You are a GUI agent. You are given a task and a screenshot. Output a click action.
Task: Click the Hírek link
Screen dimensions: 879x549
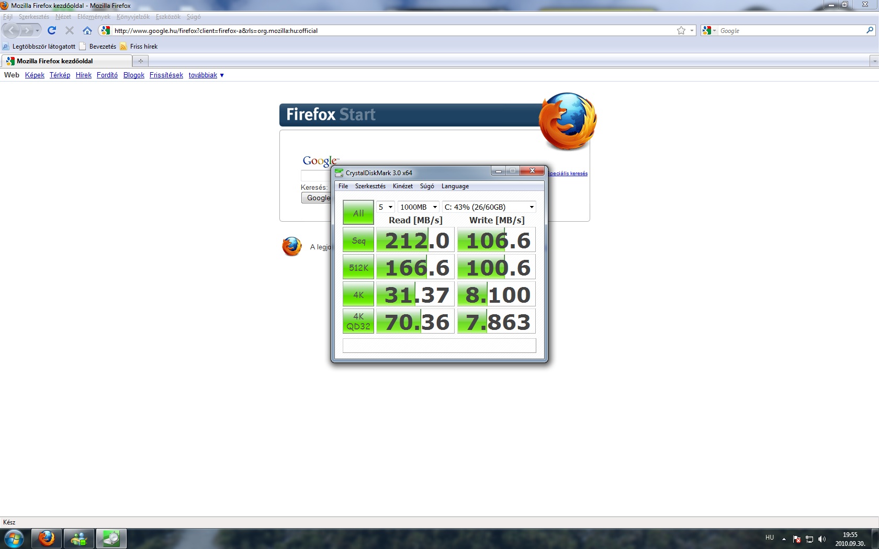point(84,75)
